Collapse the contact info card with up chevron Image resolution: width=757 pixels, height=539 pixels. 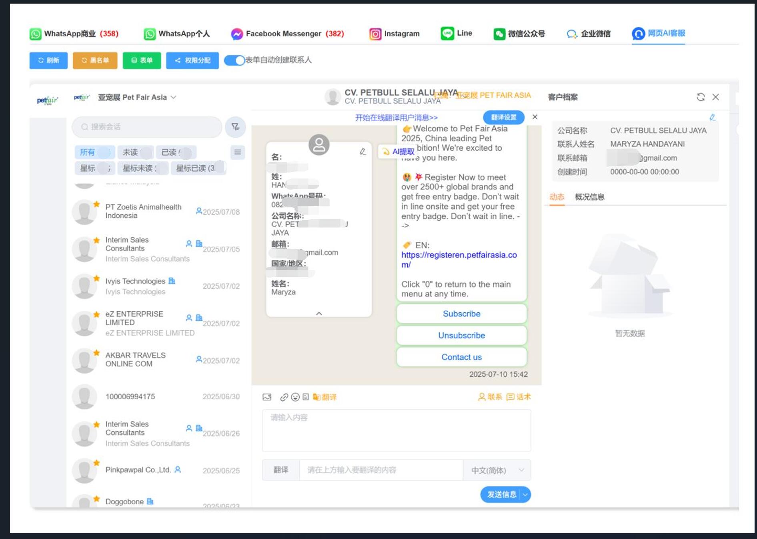click(x=319, y=314)
